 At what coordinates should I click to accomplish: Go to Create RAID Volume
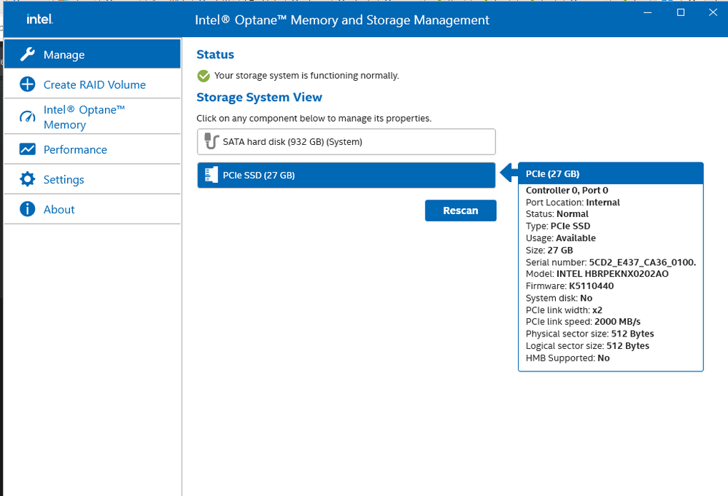[x=93, y=84]
